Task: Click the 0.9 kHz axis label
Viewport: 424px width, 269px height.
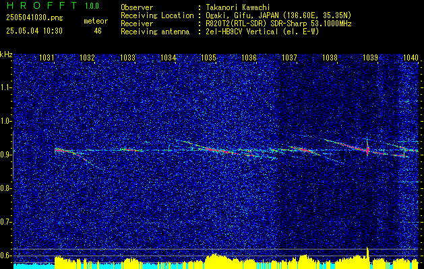Action: click(6, 155)
